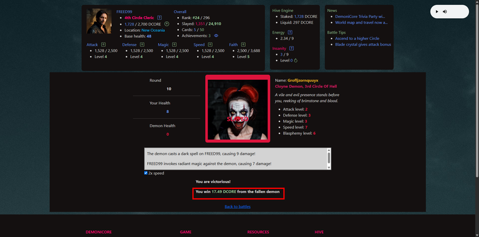
Task: Click the Attack upgrade arrow icon
Action: [x=104, y=44]
